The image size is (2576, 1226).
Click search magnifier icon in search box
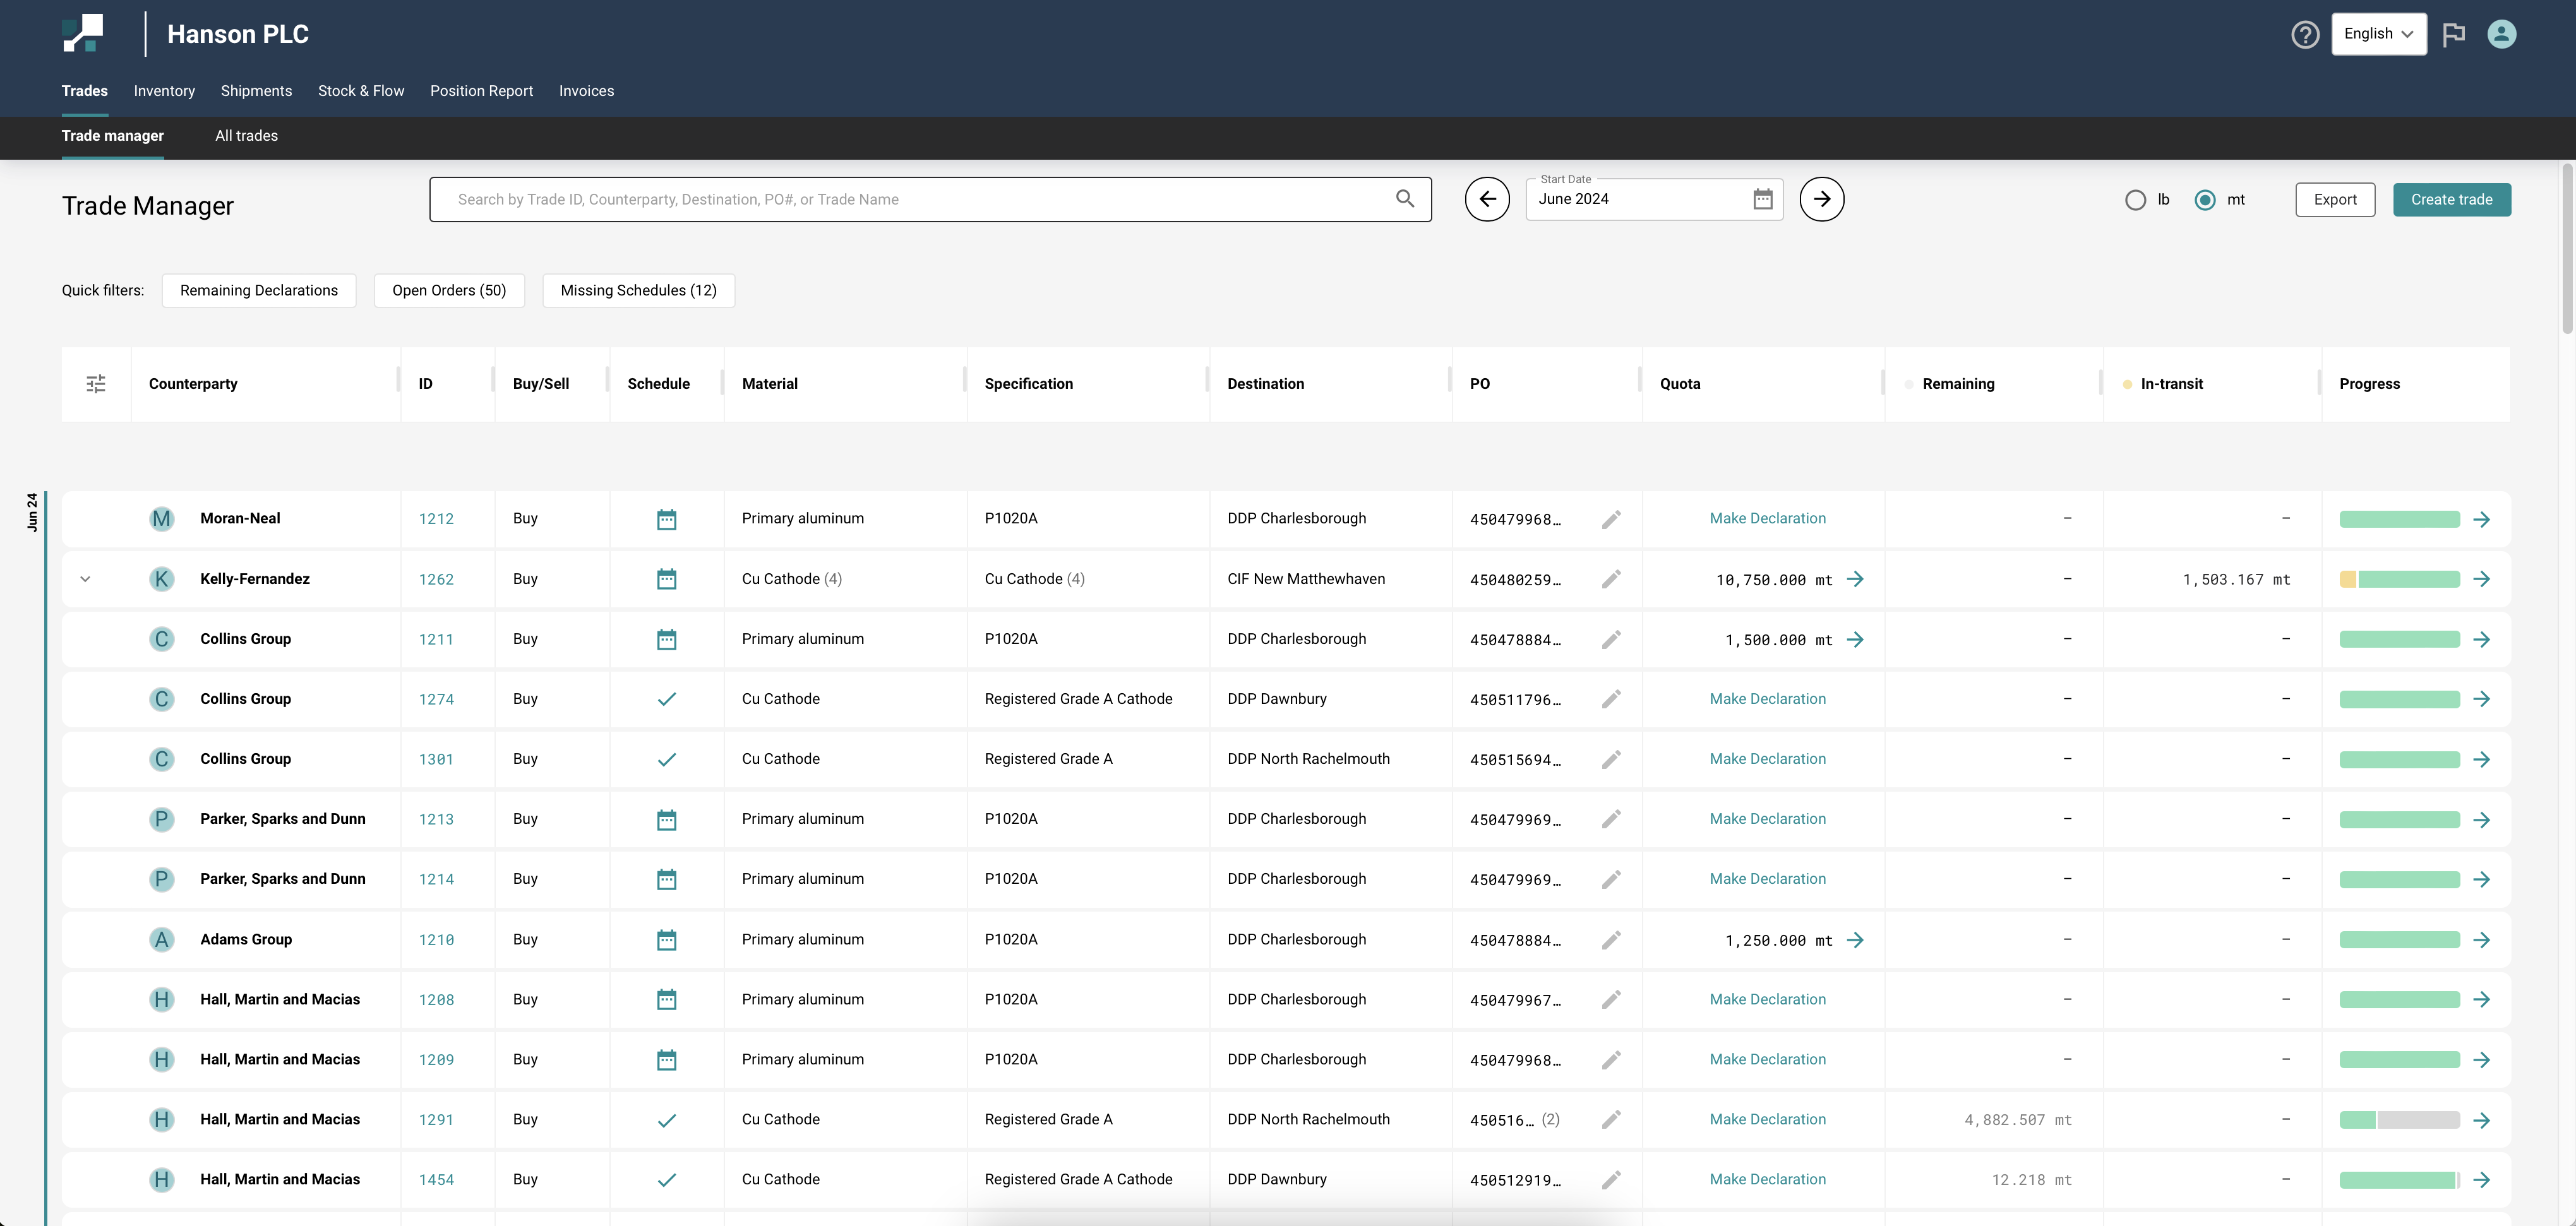pos(1404,199)
